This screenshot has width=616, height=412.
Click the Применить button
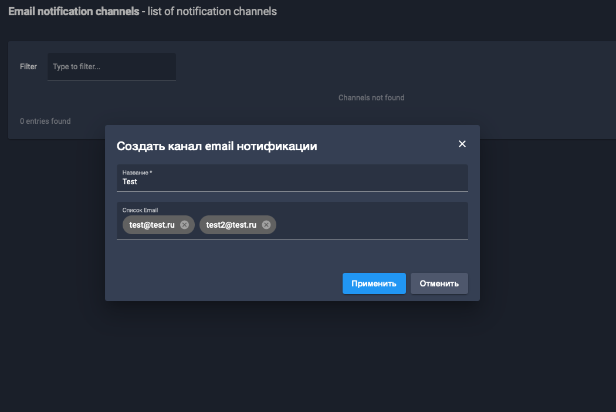click(x=374, y=283)
